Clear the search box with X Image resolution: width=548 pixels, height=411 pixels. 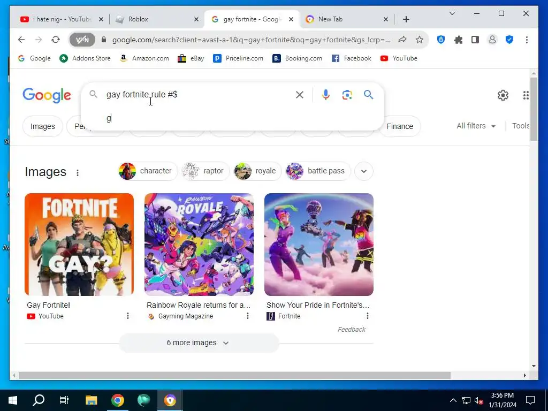point(300,95)
